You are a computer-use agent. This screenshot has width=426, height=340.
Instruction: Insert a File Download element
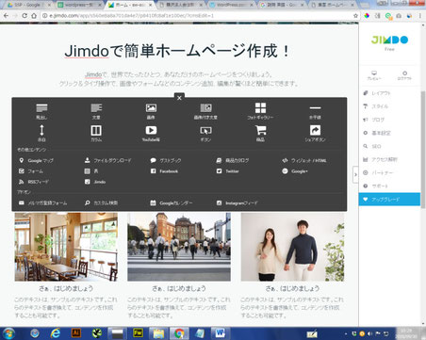(107, 160)
